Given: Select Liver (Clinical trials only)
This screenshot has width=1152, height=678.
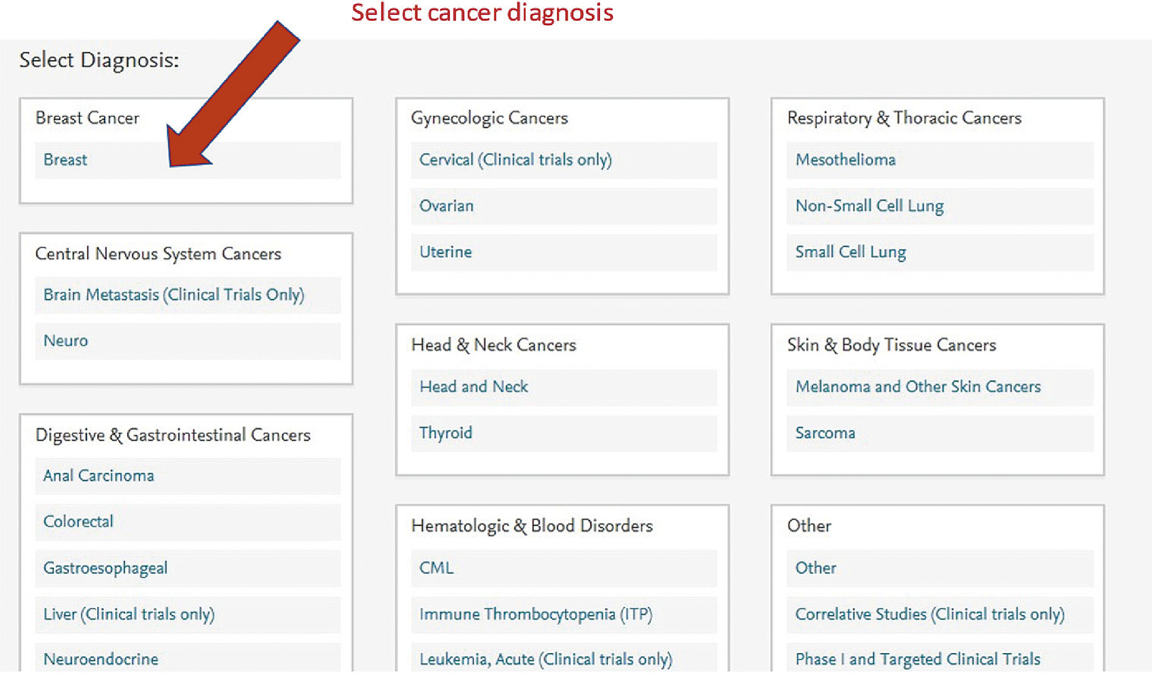Looking at the screenshot, I should pyautogui.click(x=129, y=614).
